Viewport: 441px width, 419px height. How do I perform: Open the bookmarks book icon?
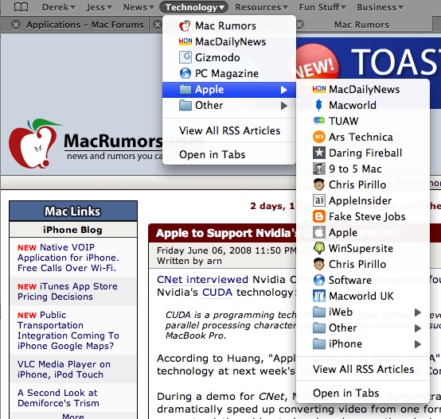tap(21, 7)
